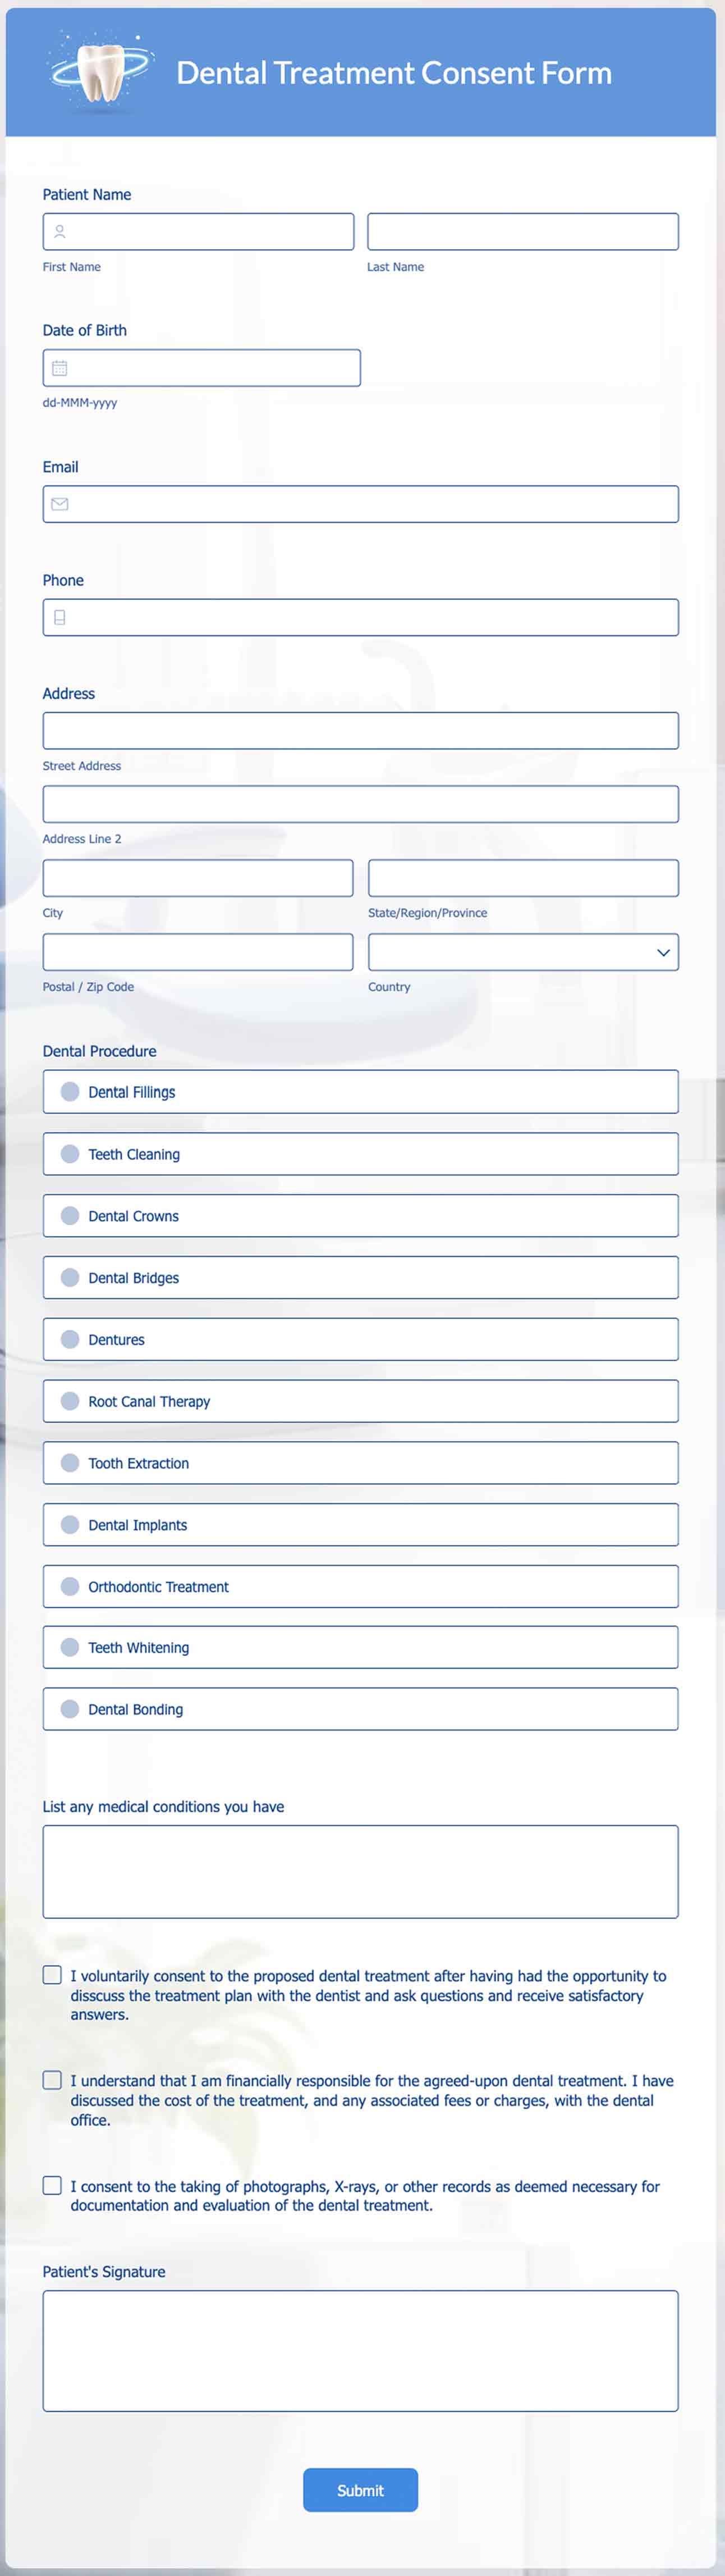Image resolution: width=725 pixels, height=2576 pixels.
Task: Select Dental Implants procedure
Action: [x=69, y=1524]
